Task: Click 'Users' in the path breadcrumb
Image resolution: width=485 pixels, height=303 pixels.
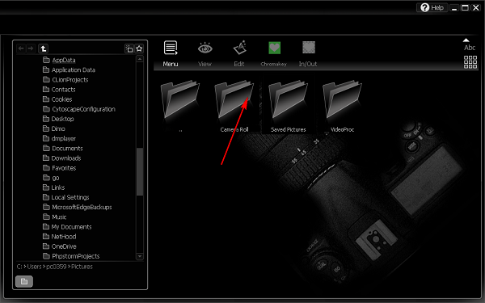Action: click(x=34, y=267)
